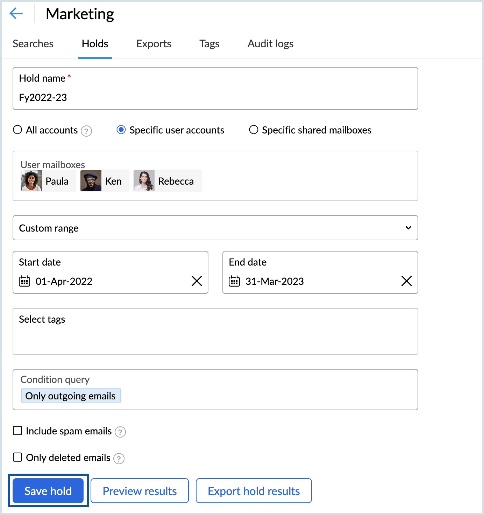This screenshot has height=515, width=484.
Task: Check the Only deleted emails box
Action: pyautogui.click(x=17, y=457)
